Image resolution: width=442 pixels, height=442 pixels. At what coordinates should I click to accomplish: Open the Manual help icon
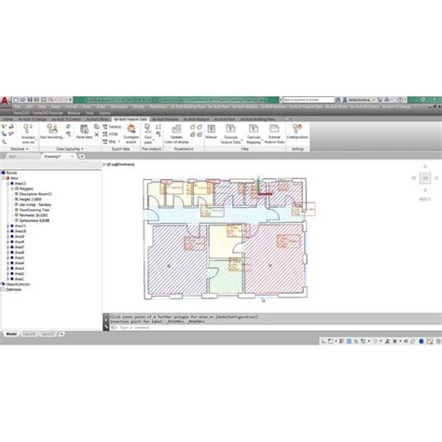[211, 131]
